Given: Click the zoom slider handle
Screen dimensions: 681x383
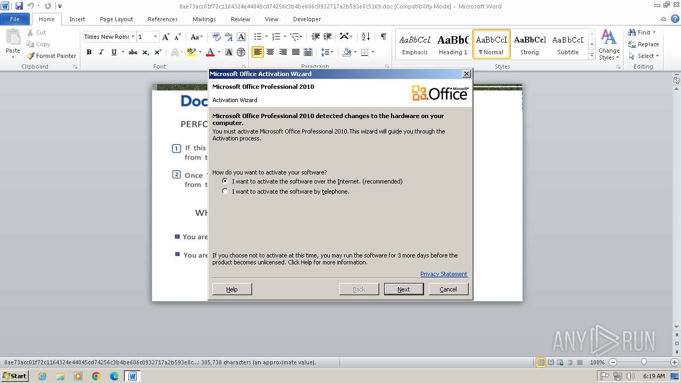Looking at the screenshot, I should pos(644,362).
